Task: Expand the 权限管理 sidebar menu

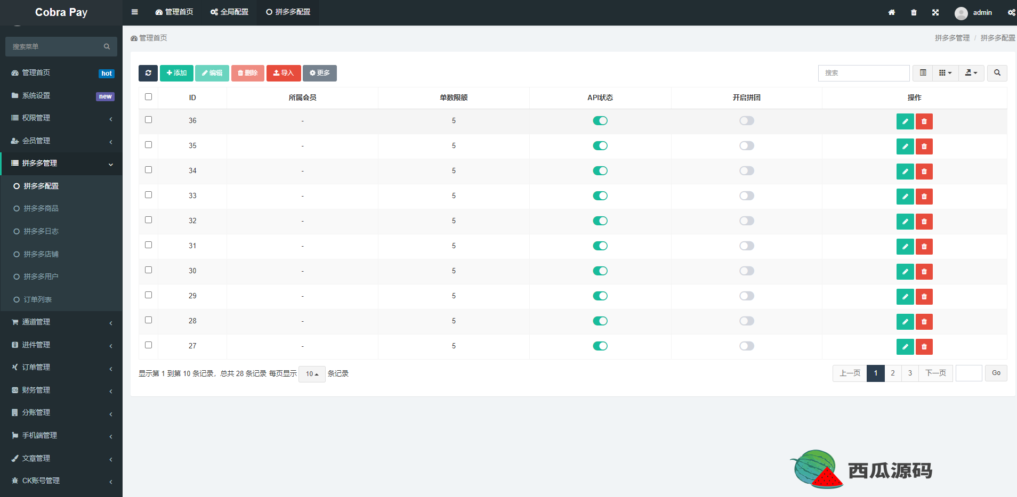Action: (x=61, y=118)
